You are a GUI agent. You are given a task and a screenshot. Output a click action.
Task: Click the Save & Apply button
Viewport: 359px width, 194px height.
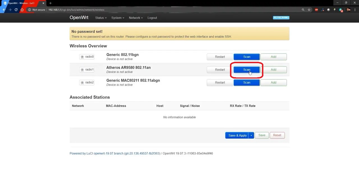pyautogui.click(x=237, y=135)
